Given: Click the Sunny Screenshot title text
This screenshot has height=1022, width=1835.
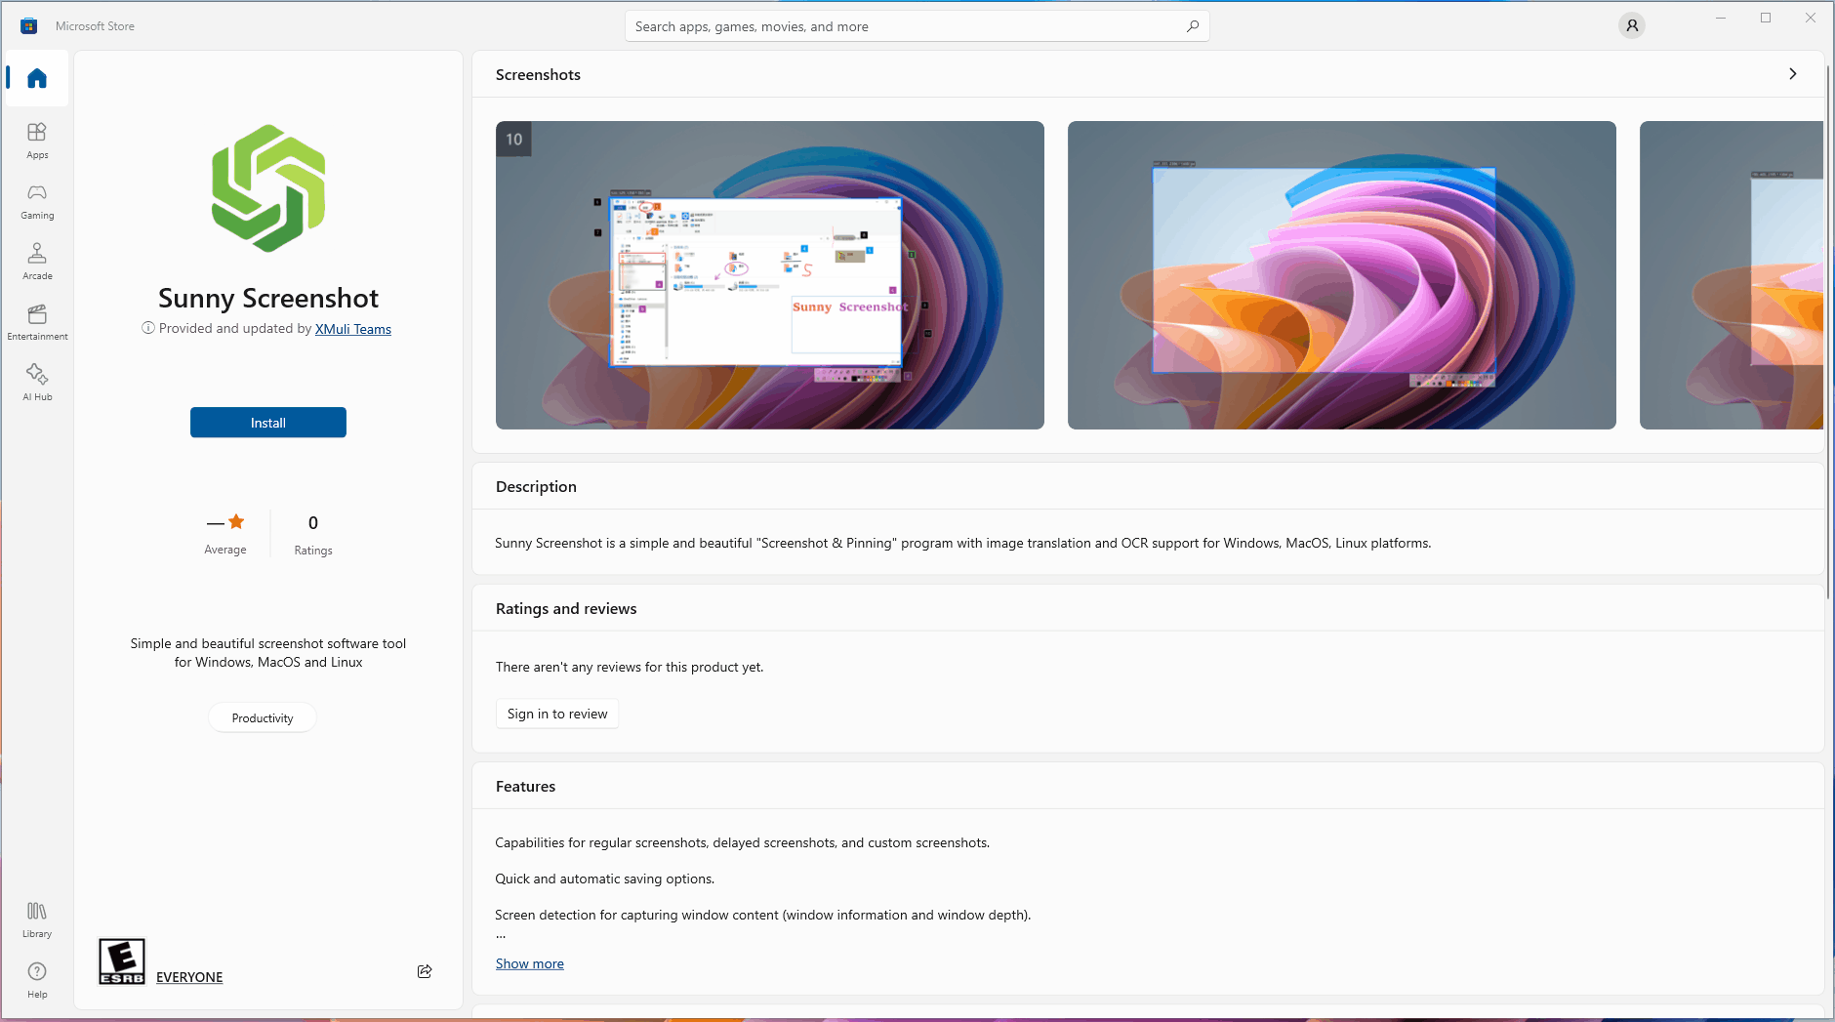Looking at the screenshot, I should [x=268, y=298].
